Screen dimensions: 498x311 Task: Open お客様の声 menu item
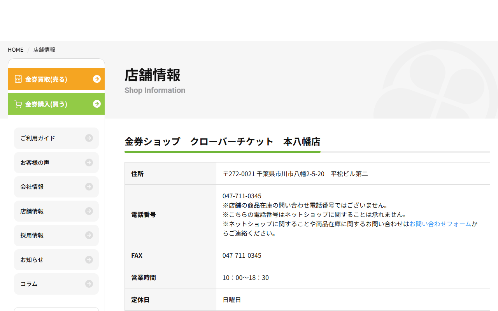[x=56, y=162]
